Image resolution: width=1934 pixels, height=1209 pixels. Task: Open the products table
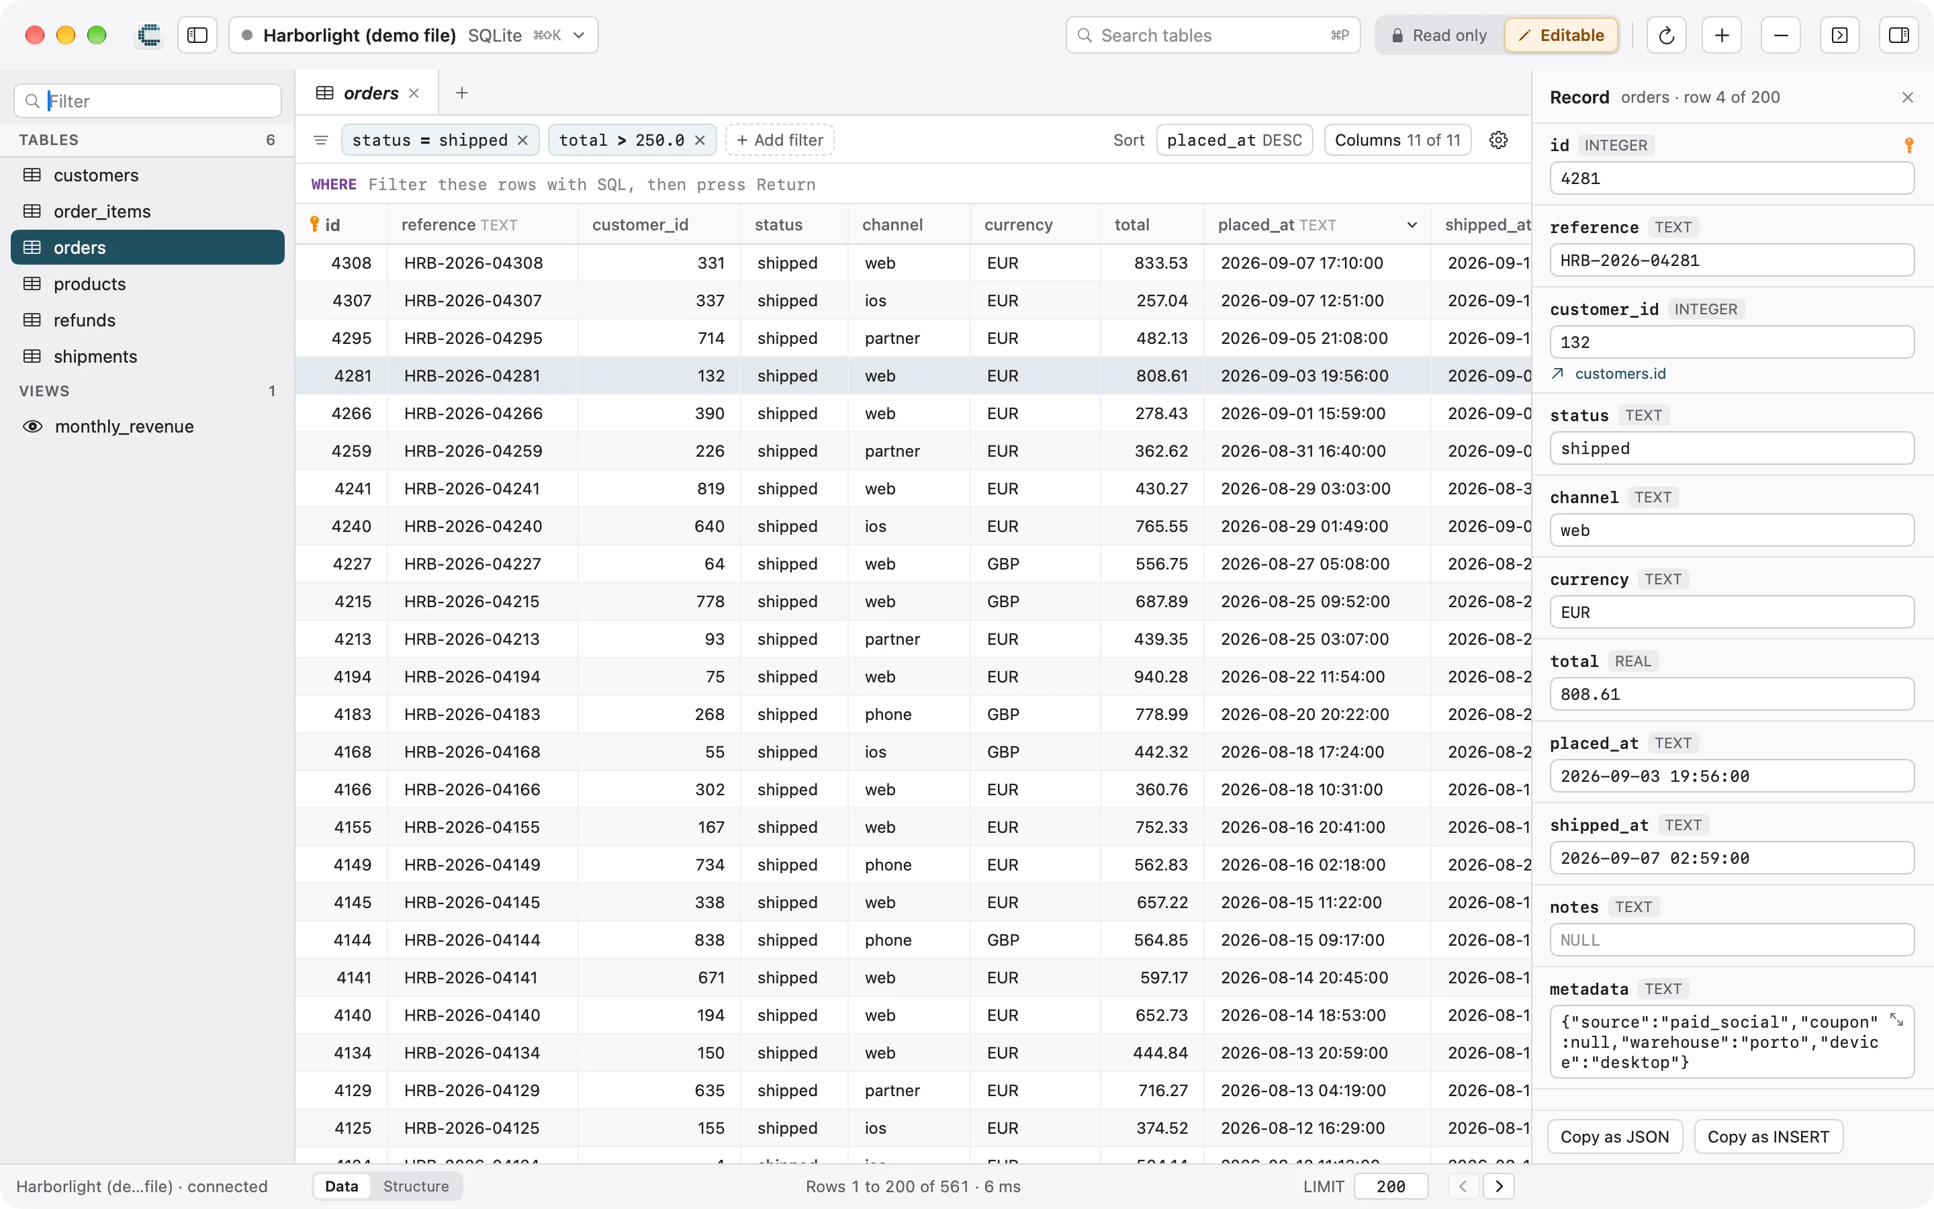tap(148, 284)
